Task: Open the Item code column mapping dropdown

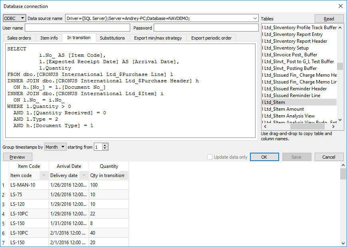Action: tap(44, 175)
